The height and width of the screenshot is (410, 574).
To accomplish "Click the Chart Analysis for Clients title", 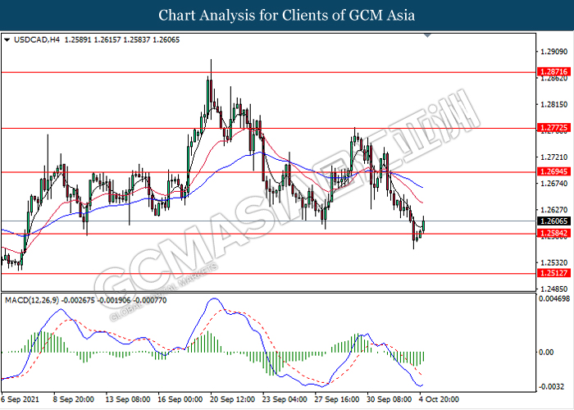I will pyautogui.click(x=287, y=16).
